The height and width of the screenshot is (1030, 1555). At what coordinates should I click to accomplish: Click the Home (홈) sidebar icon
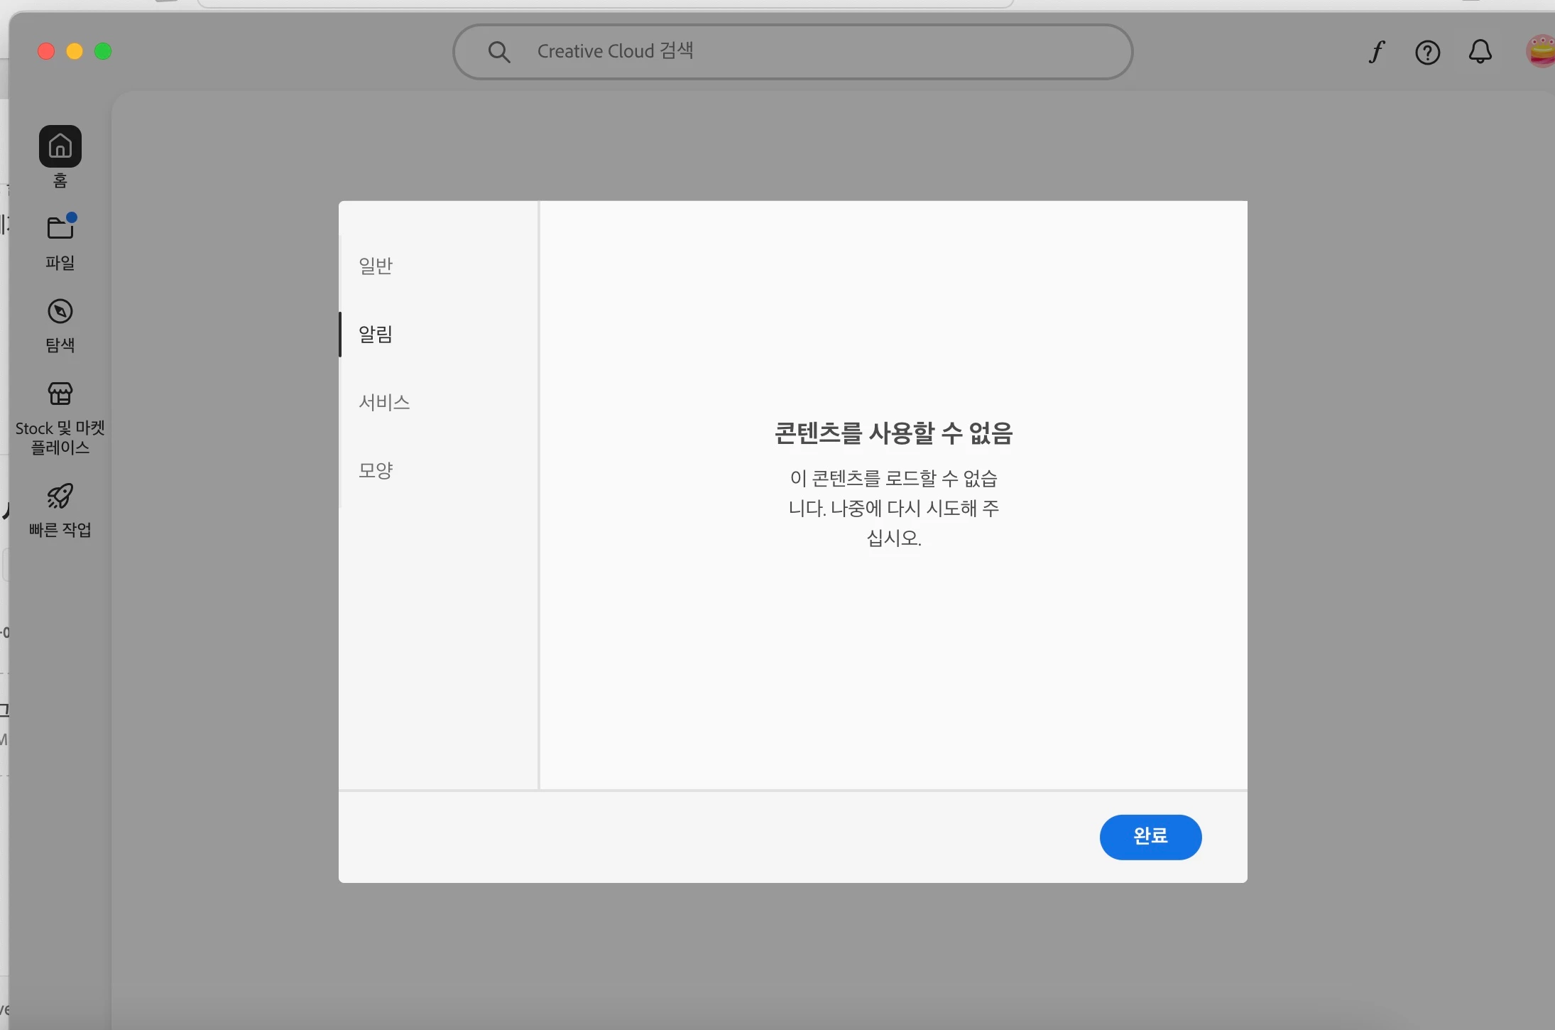pos(60,146)
